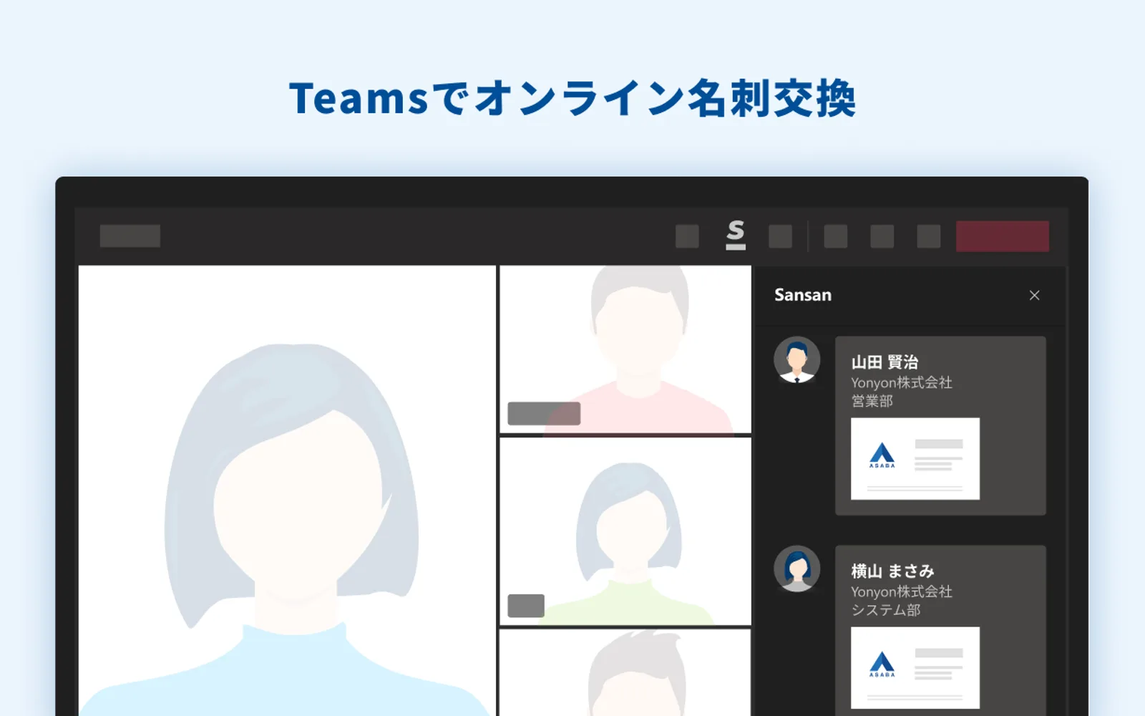This screenshot has width=1145, height=716.
Task: Click the Yonyon株式会社 text under 横山 まさみ
Action: point(902,591)
